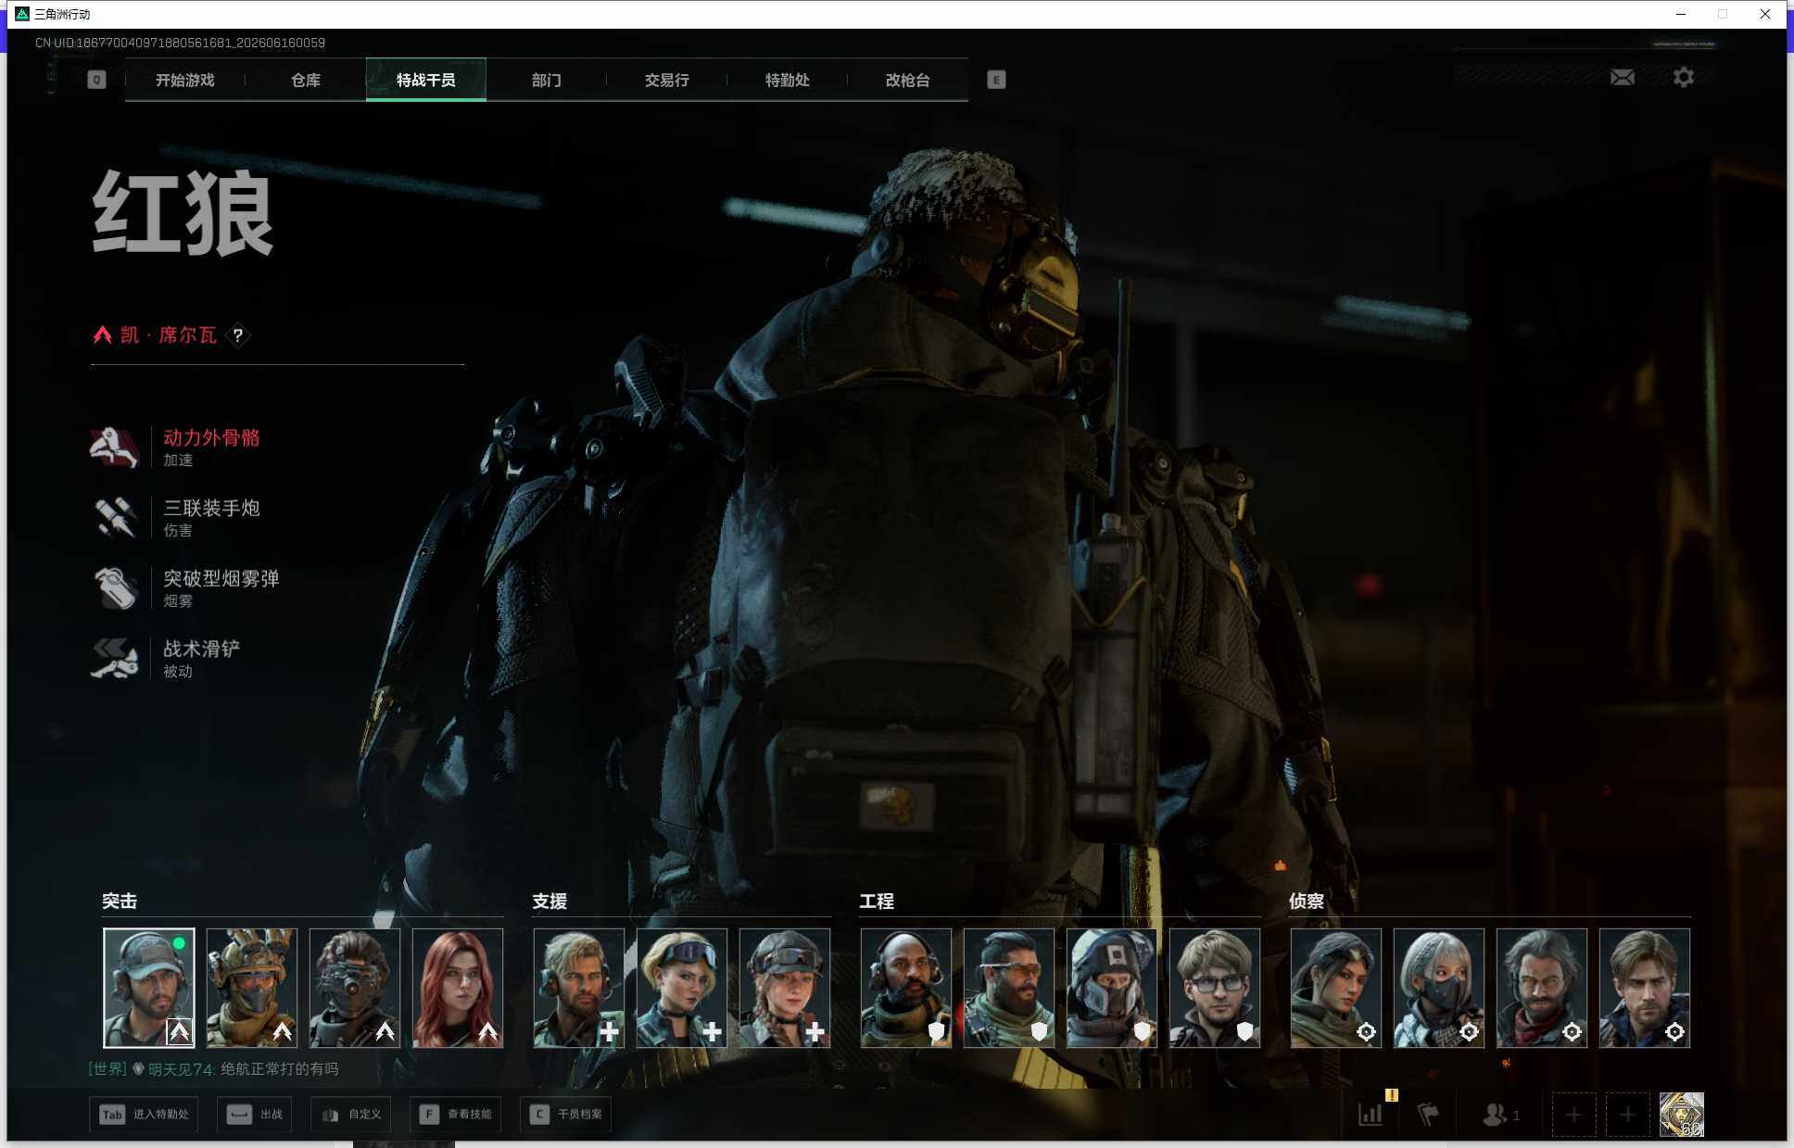
Task: Select the 战术滑铲 passive skill icon
Action: (115, 658)
